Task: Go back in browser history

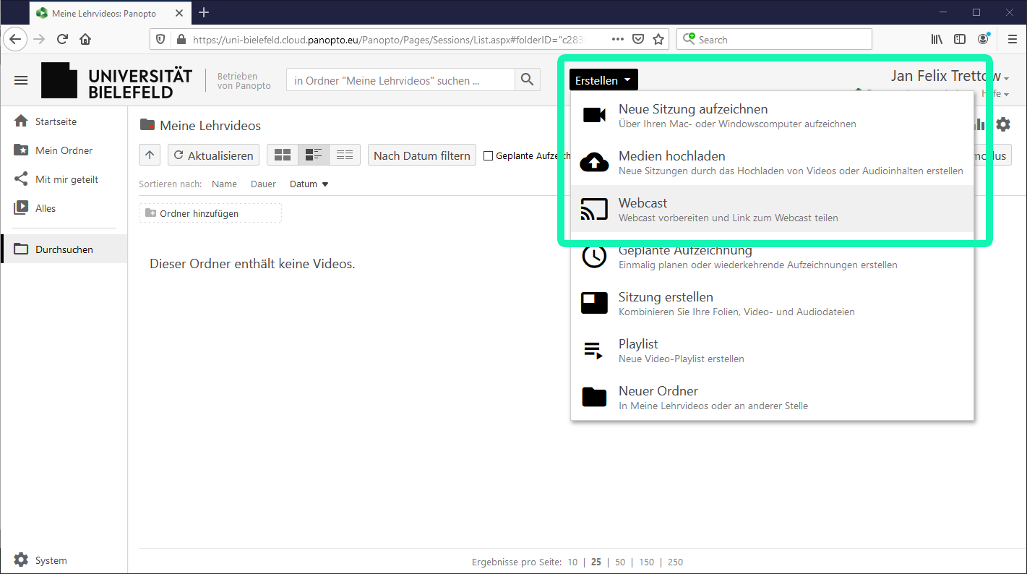Action: click(16, 39)
